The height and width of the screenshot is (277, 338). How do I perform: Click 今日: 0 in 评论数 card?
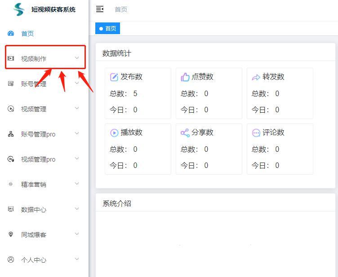(265, 166)
